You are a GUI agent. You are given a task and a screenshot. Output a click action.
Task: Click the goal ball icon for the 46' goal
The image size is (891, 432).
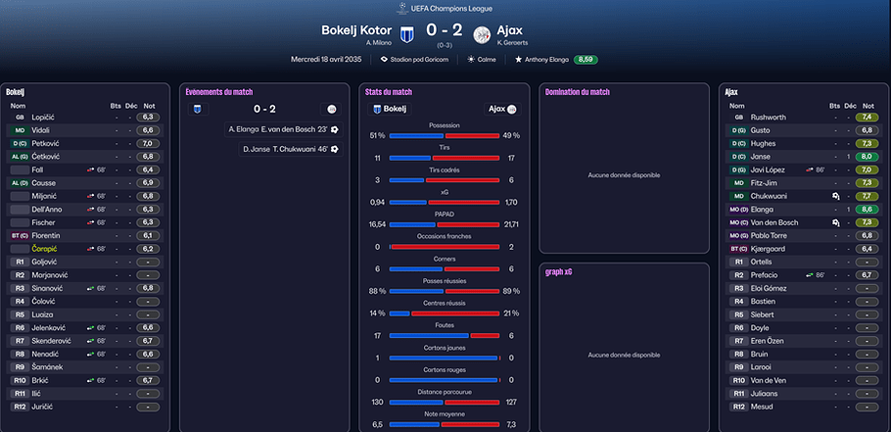(335, 149)
